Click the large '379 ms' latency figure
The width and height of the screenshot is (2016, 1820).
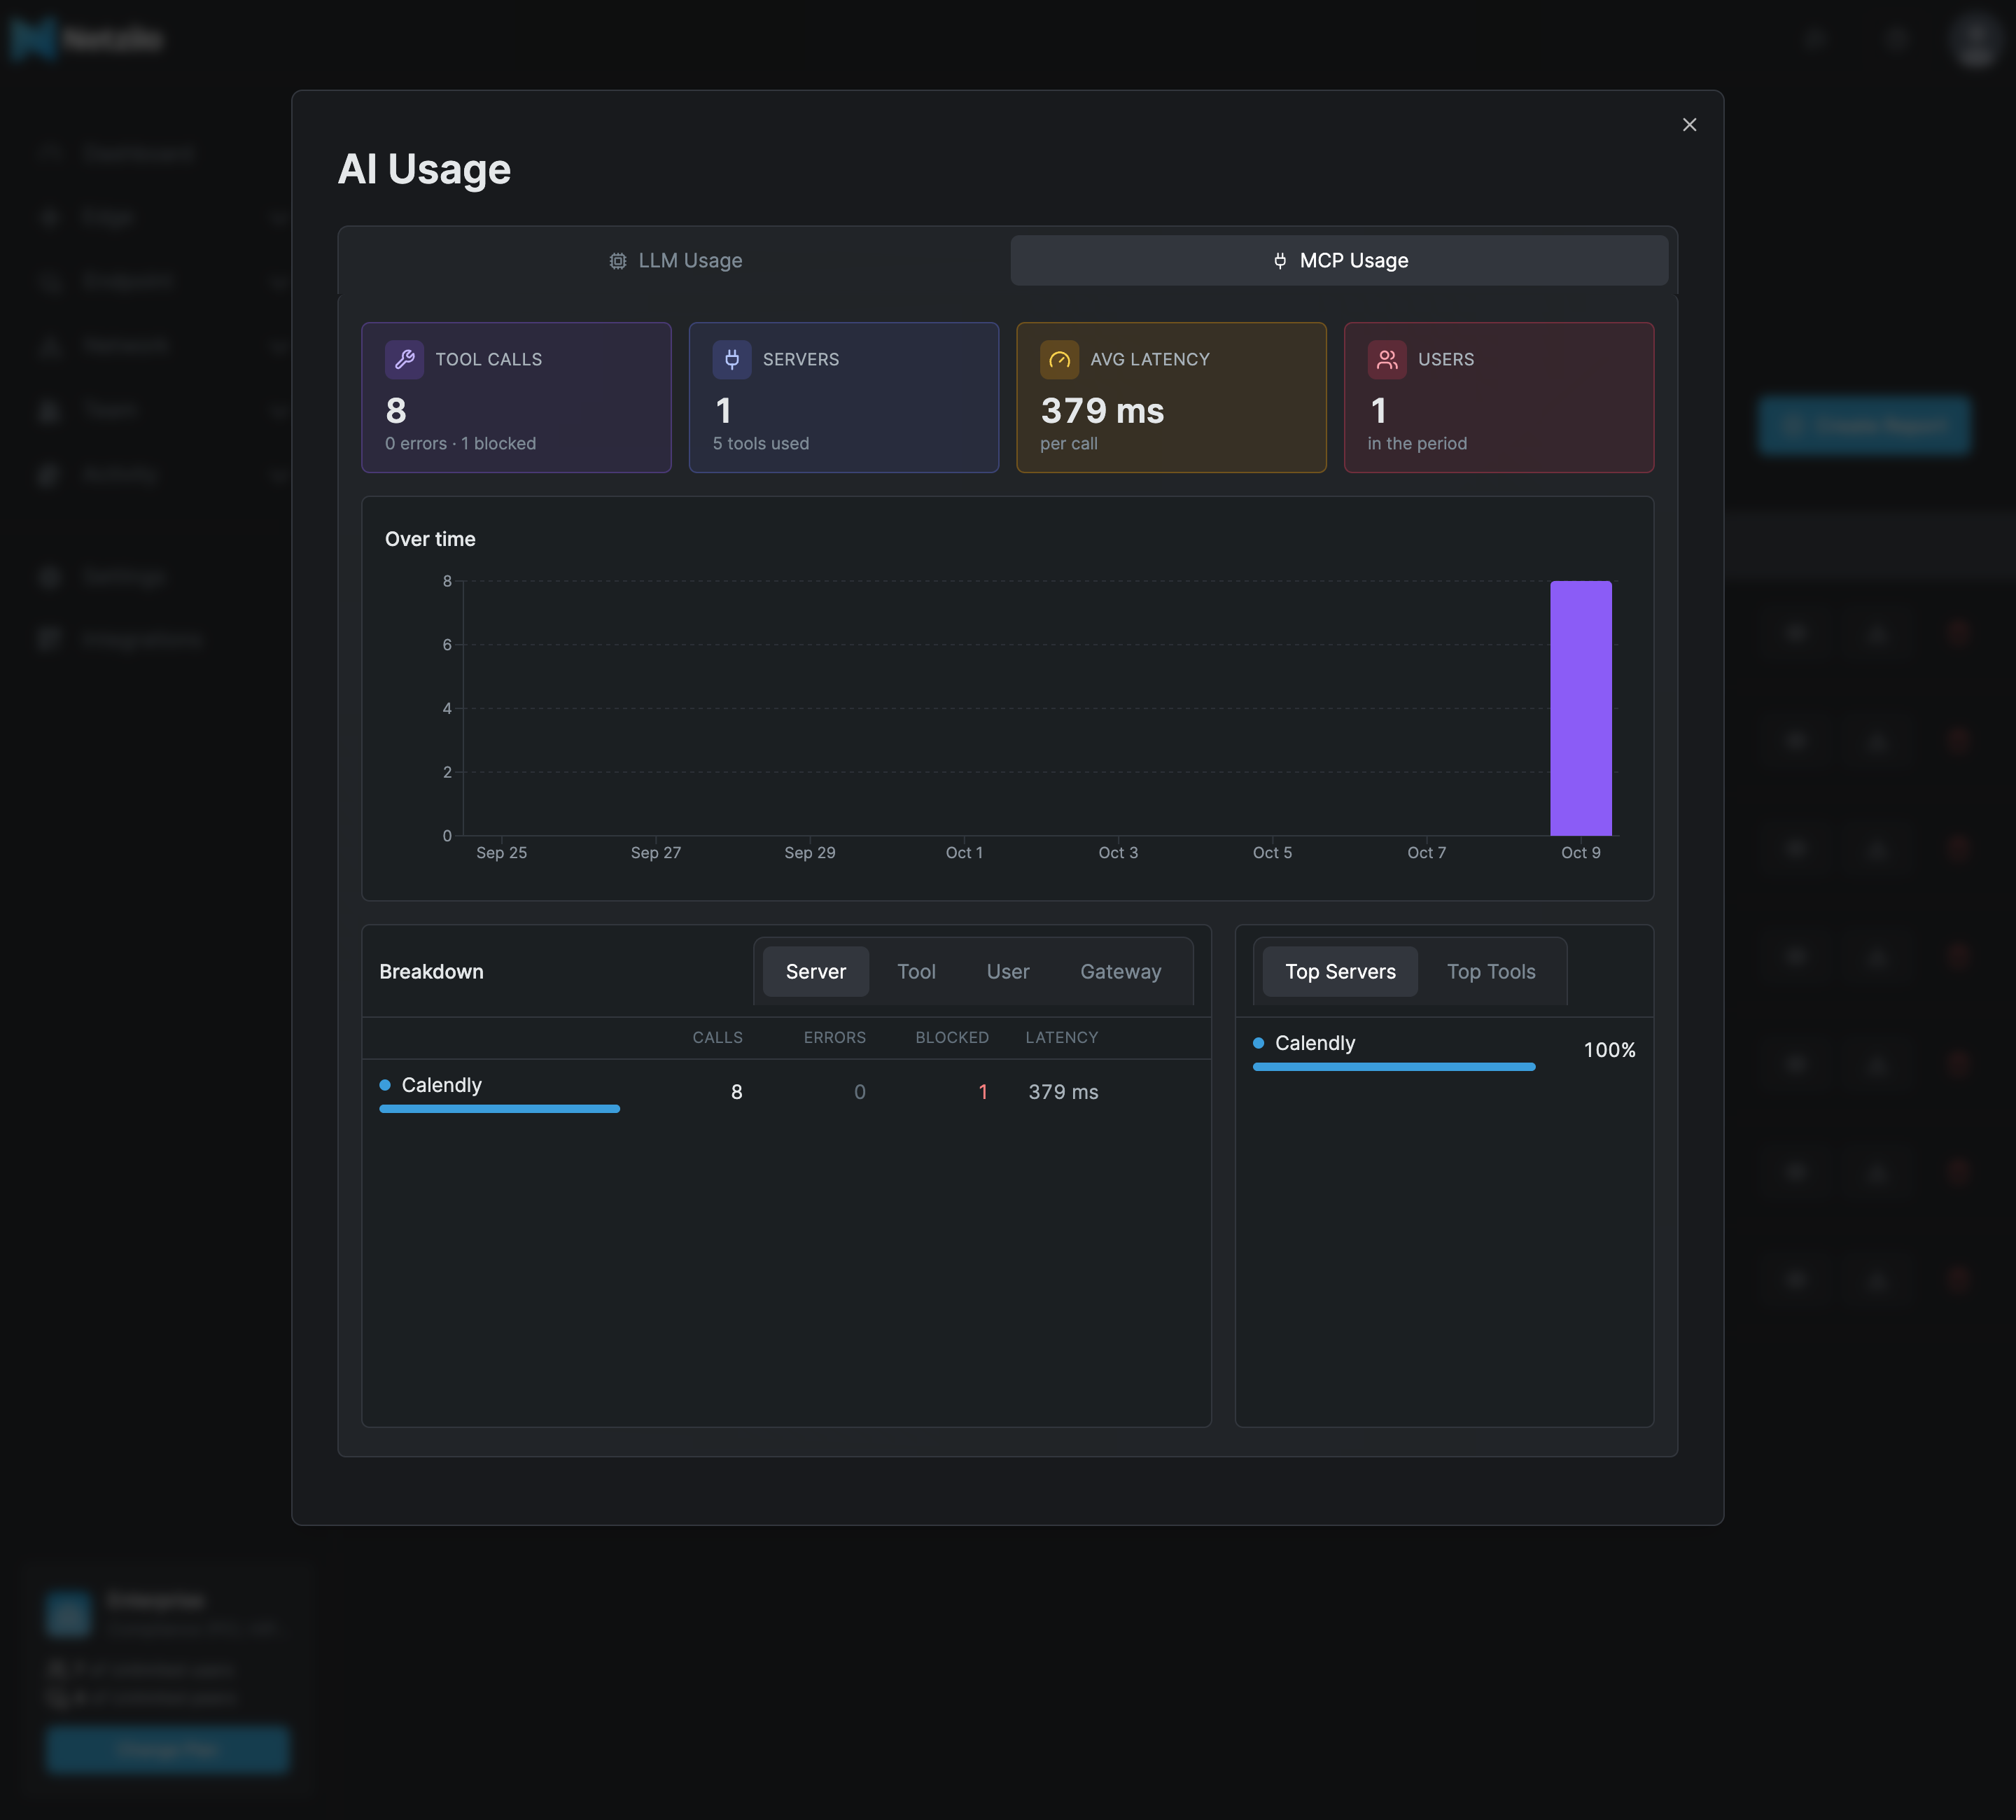(x=1102, y=411)
